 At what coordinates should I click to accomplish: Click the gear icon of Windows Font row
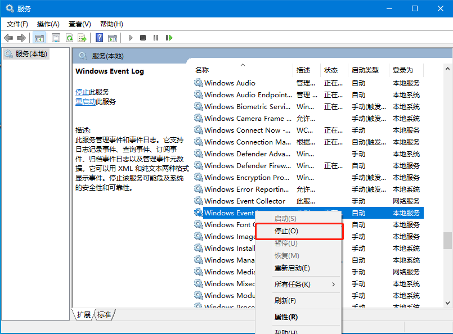(x=198, y=224)
